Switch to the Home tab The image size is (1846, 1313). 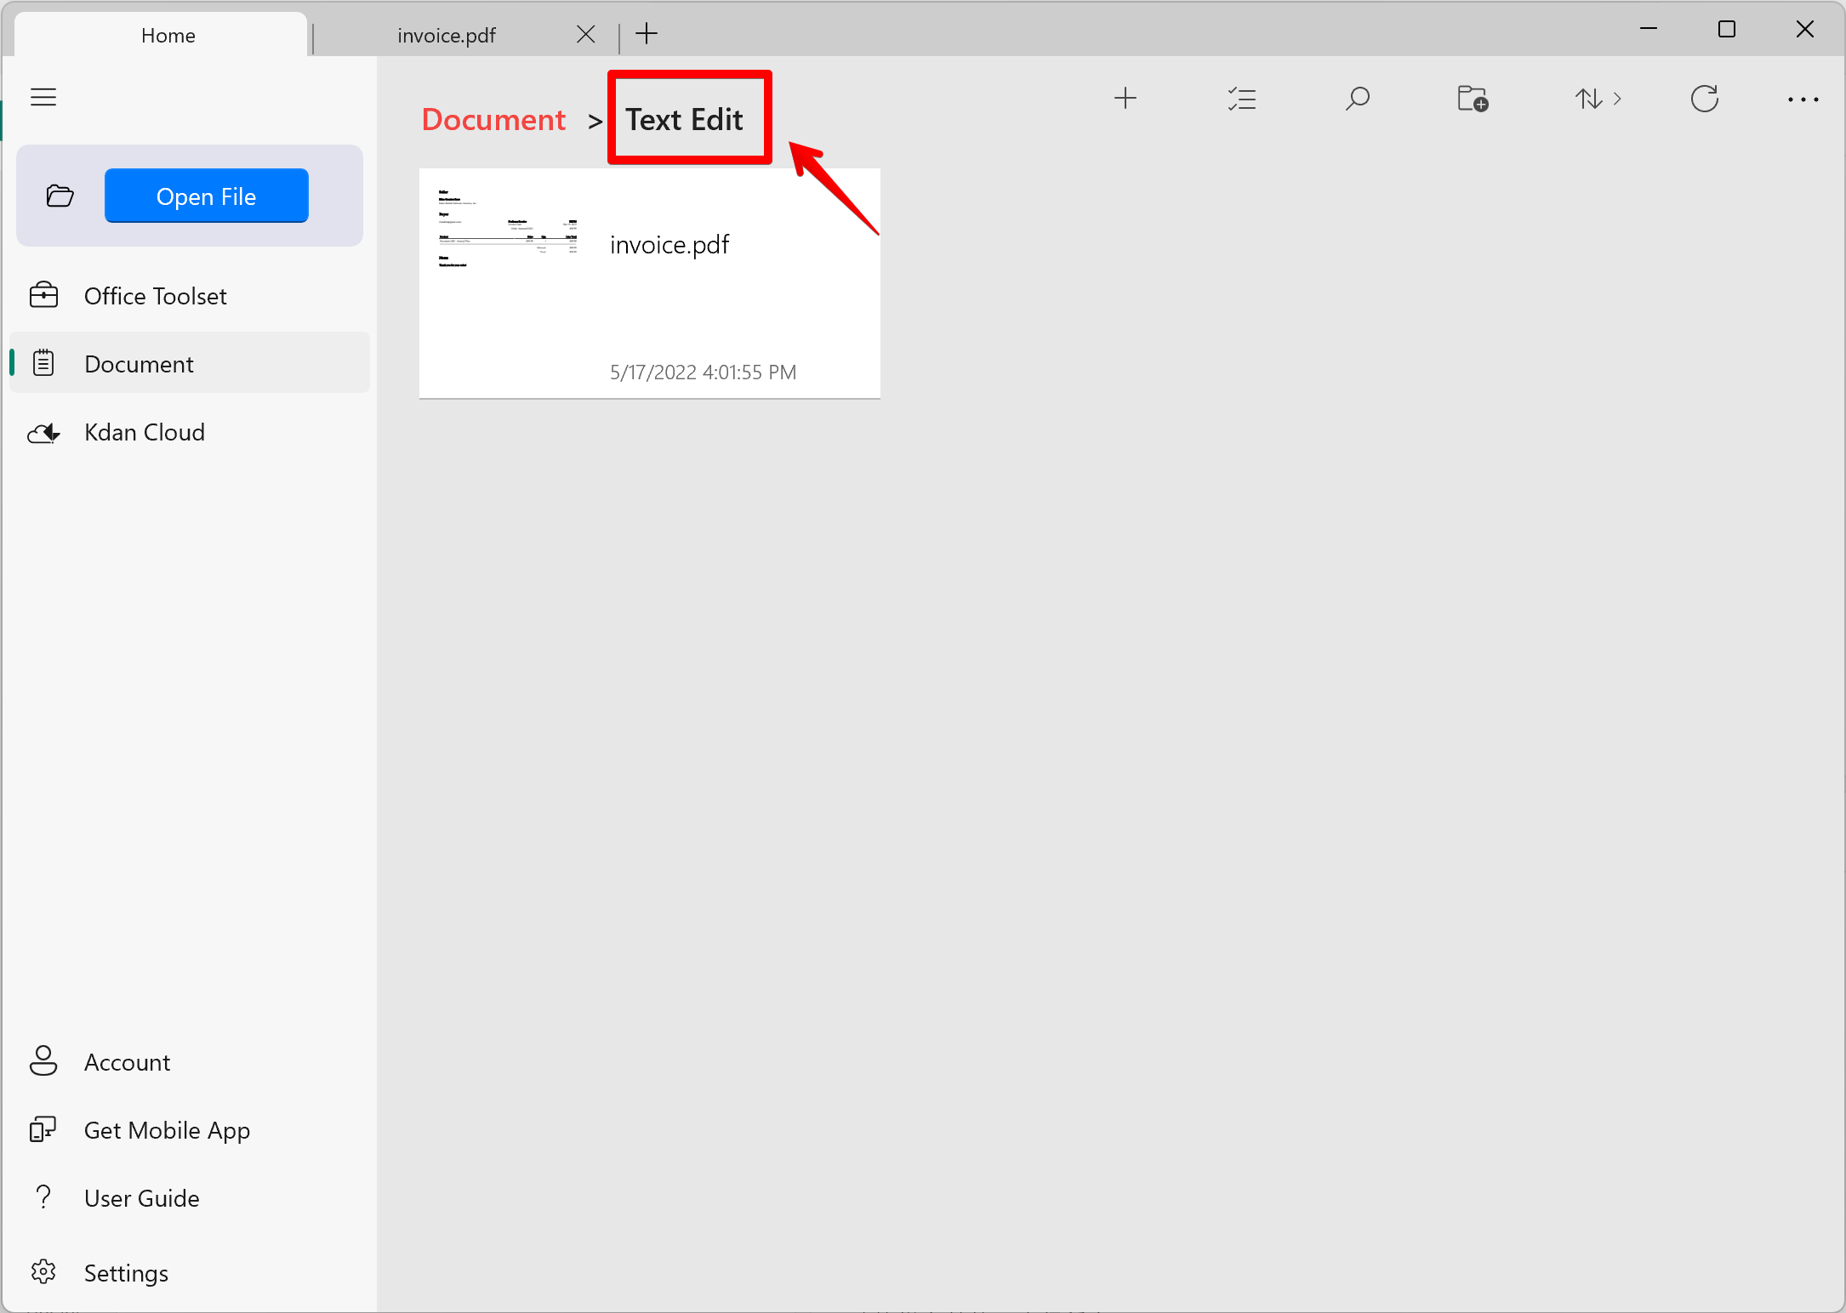click(168, 35)
